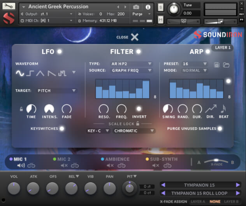Open arp PRESET 16 dropdown

(x=195, y=64)
